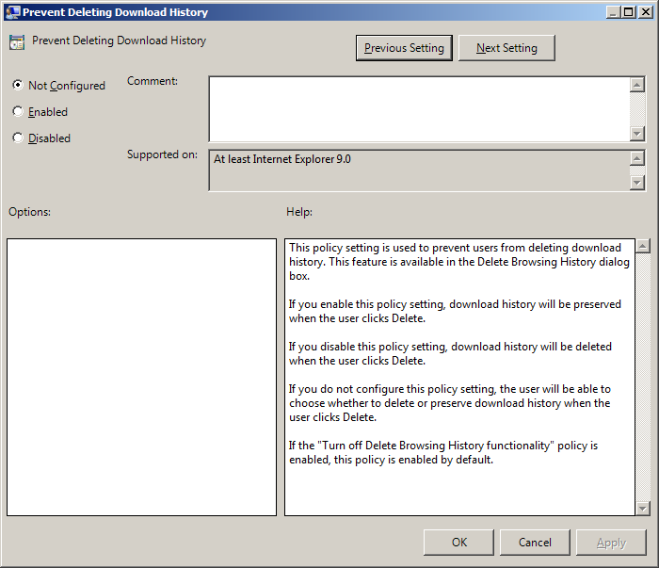Screen dimensions: 659x568
Task: Click inside the empty Options pane
Action: click(x=141, y=377)
